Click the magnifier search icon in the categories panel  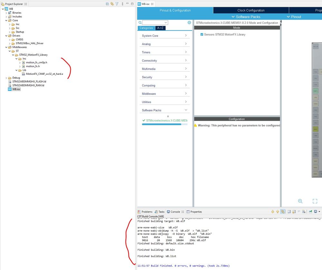tap(140, 23)
